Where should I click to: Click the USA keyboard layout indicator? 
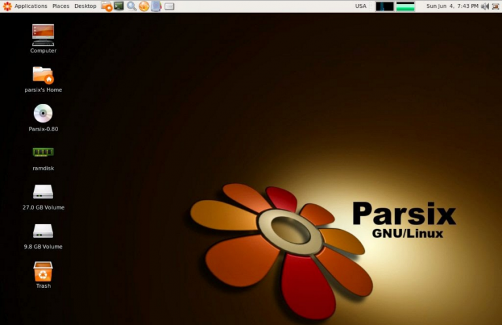(x=361, y=6)
